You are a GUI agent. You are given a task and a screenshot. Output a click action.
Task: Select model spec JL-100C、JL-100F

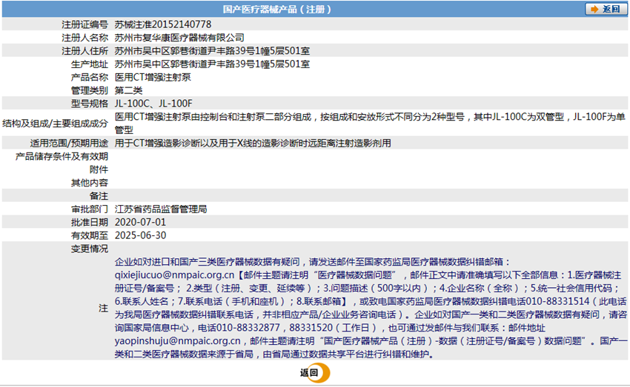153,104
